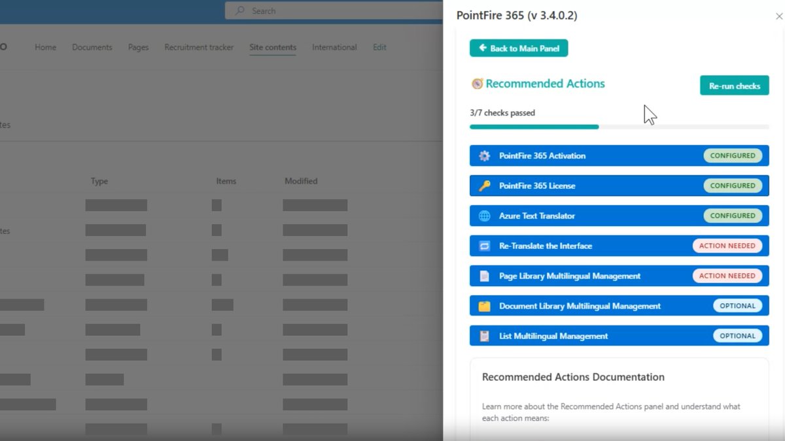Click the OPTIONAL badge on Document Library row
Image resolution: width=785 pixels, height=441 pixels.
click(x=737, y=306)
